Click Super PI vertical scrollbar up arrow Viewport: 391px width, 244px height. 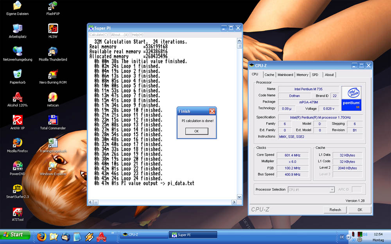click(239, 41)
